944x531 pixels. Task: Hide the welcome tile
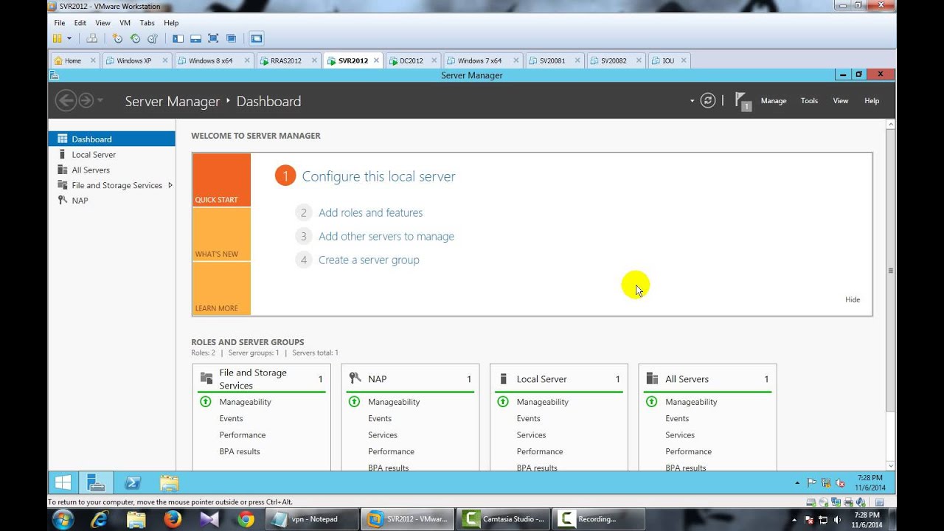tap(853, 299)
